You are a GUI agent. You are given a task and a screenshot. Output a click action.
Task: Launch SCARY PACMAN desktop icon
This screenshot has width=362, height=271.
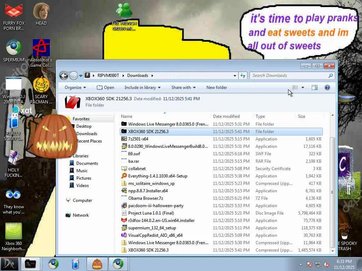(41, 90)
